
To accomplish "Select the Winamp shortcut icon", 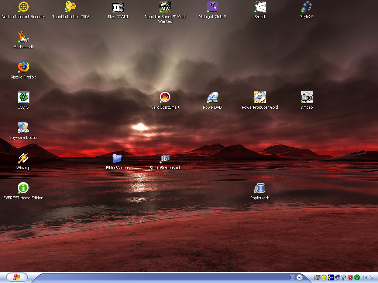I will [x=24, y=158].
